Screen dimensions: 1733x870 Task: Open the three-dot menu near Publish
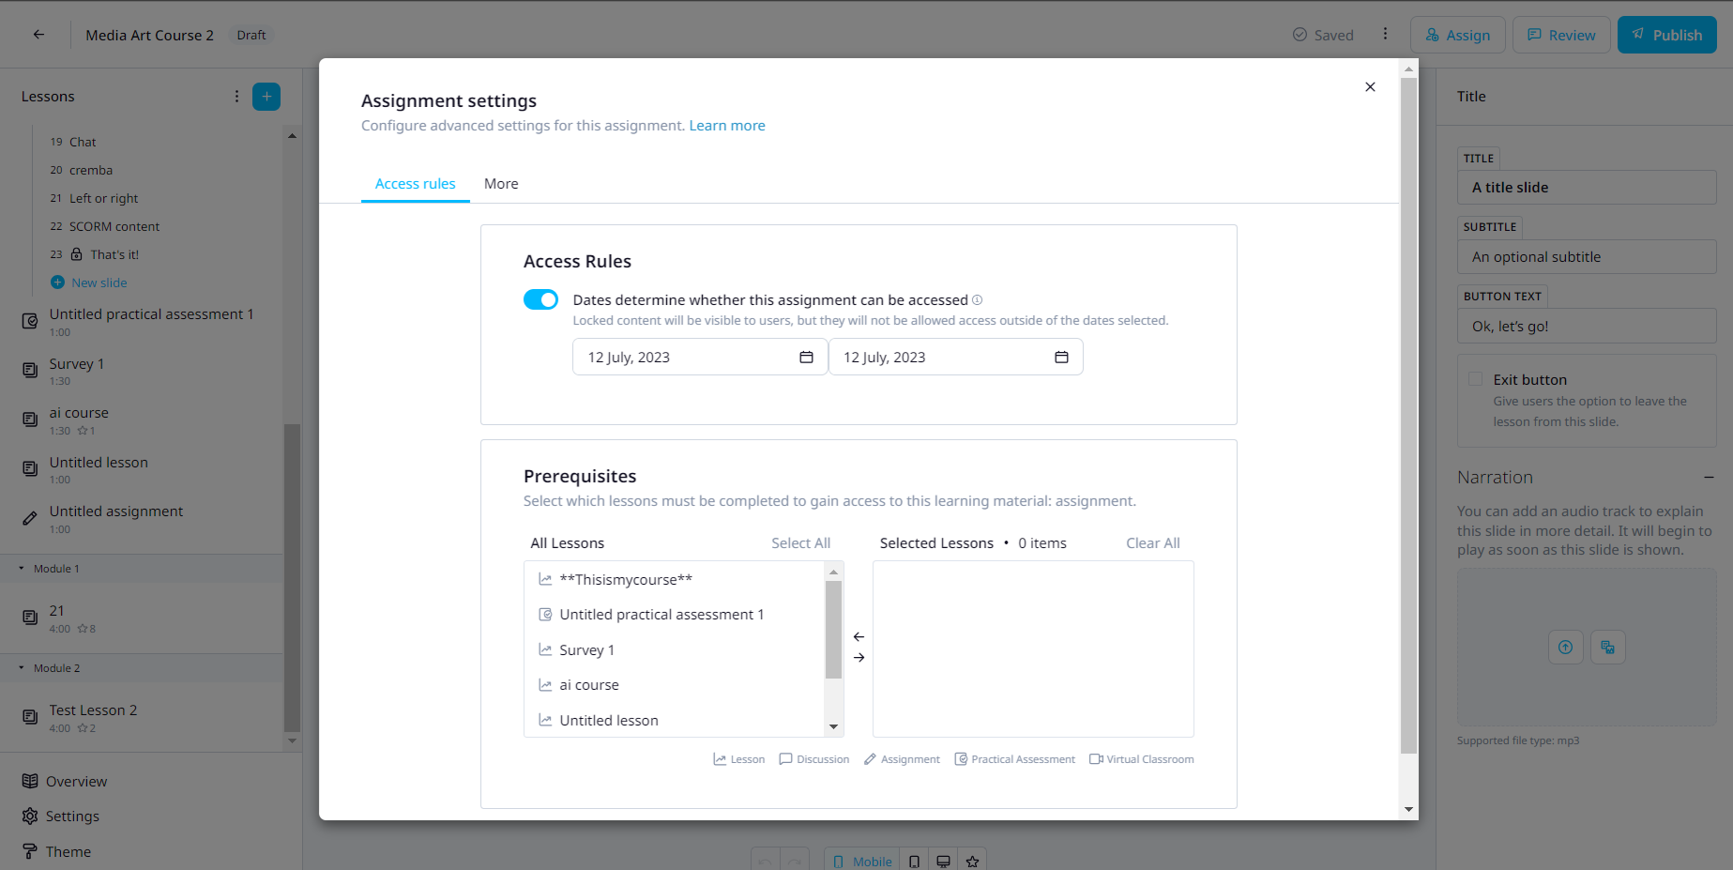click(x=1386, y=34)
